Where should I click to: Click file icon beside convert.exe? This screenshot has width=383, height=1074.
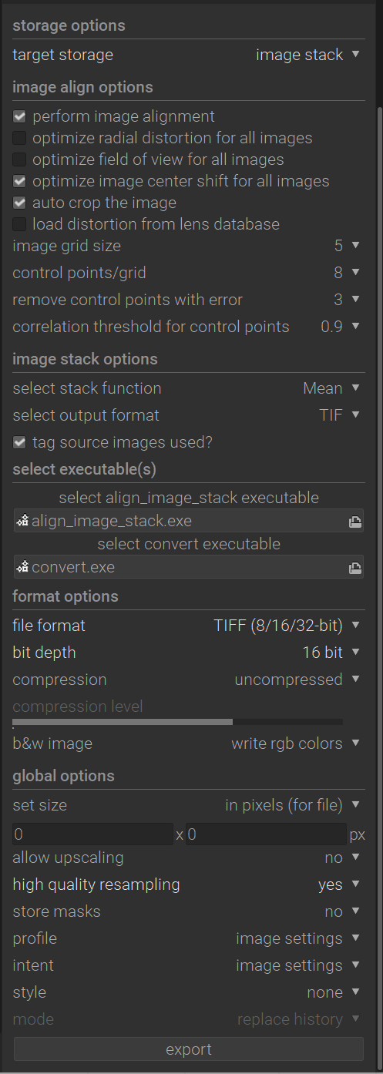pos(22,568)
